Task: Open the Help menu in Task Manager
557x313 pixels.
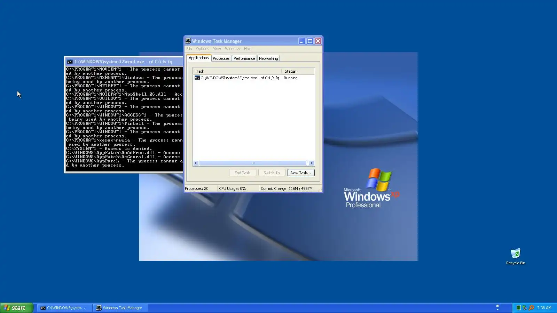Action: coord(248,49)
